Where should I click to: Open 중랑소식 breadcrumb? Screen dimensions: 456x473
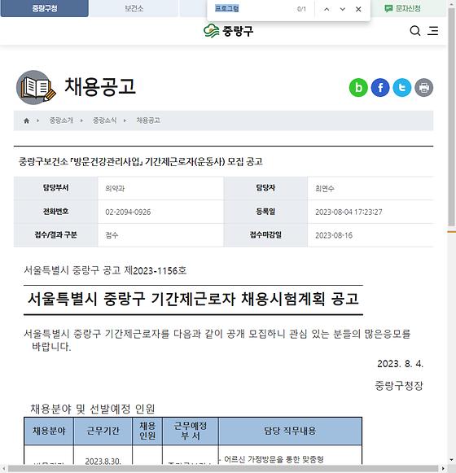(104, 120)
